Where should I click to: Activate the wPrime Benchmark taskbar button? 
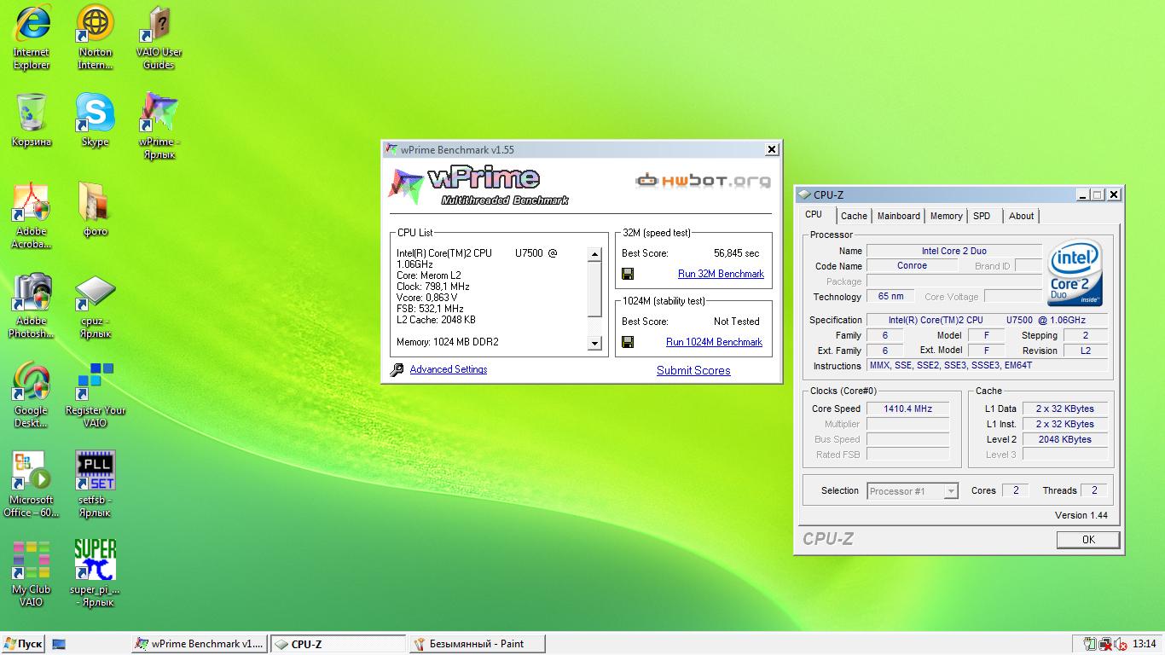pos(200,644)
